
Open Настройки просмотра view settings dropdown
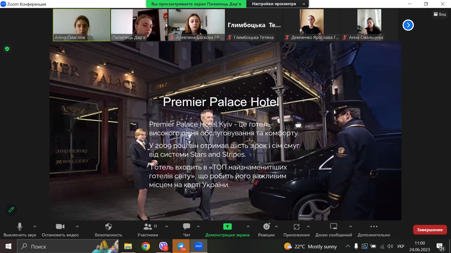[x=278, y=4]
